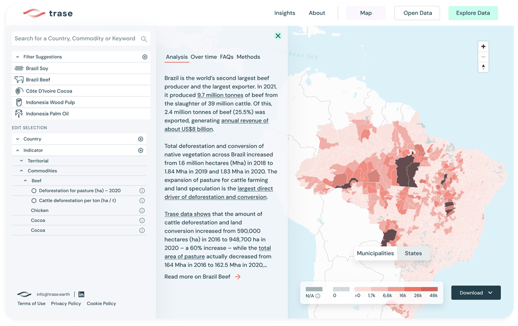This screenshot has width=518, height=326.
Task: Click the Explore Data button
Action: pyautogui.click(x=473, y=13)
